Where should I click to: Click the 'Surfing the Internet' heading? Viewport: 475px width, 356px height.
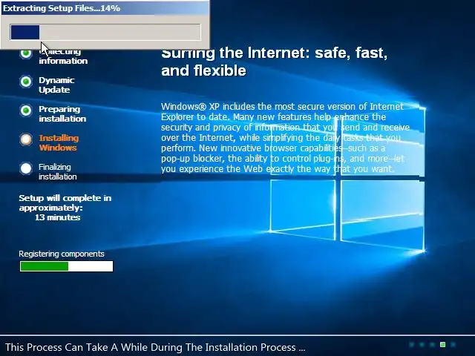(275, 62)
